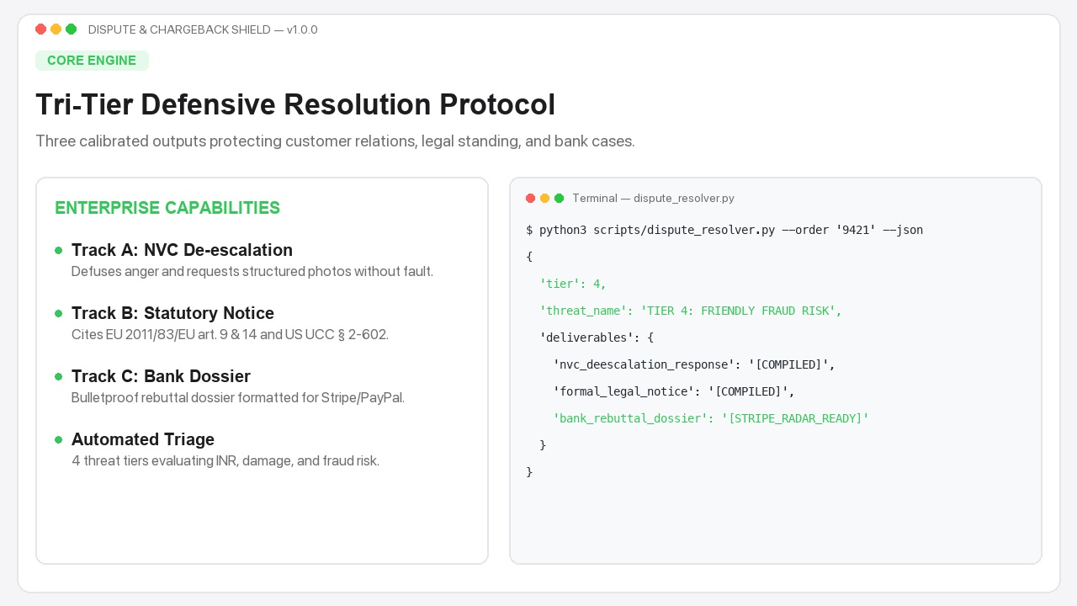The width and height of the screenshot is (1077, 606).
Task: Click the Automated Triage heading
Action: pyautogui.click(x=143, y=439)
